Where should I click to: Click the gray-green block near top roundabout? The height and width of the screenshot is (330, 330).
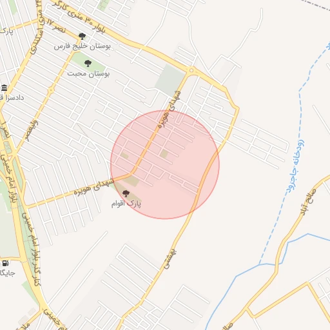pos(170,81)
